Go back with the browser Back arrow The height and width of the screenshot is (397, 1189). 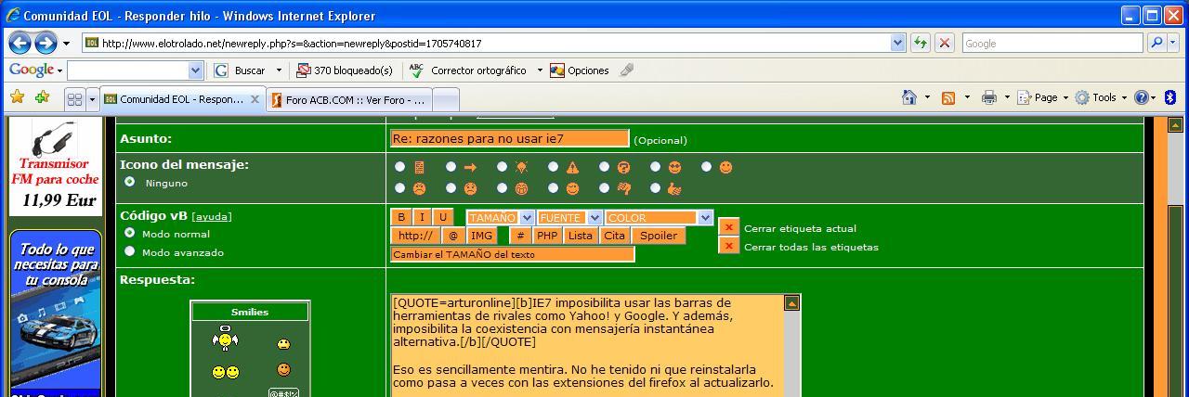[x=20, y=43]
